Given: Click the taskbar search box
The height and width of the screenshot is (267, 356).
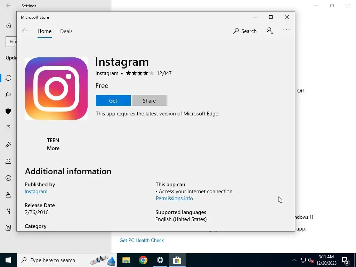Looking at the screenshot, I should pyautogui.click(x=67, y=260).
